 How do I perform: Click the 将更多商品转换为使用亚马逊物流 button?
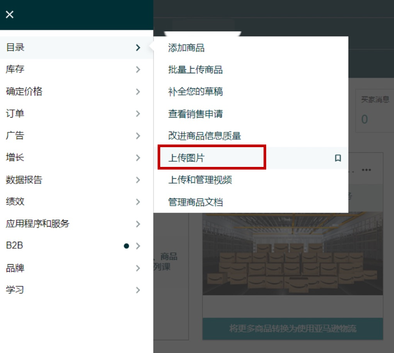[293, 328]
